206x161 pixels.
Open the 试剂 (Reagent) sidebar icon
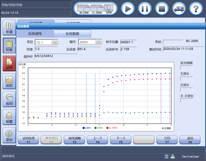point(9,63)
